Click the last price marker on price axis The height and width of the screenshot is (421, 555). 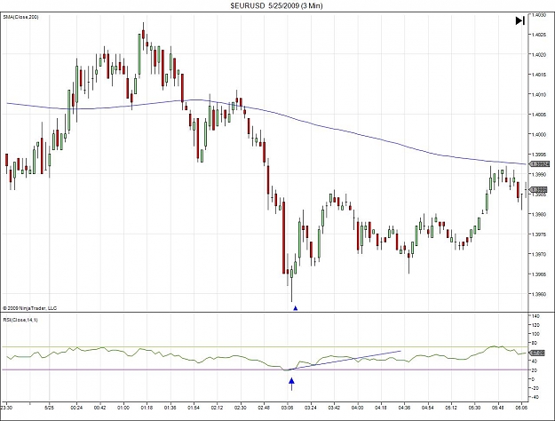pyautogui.click(x=539, y=190)
